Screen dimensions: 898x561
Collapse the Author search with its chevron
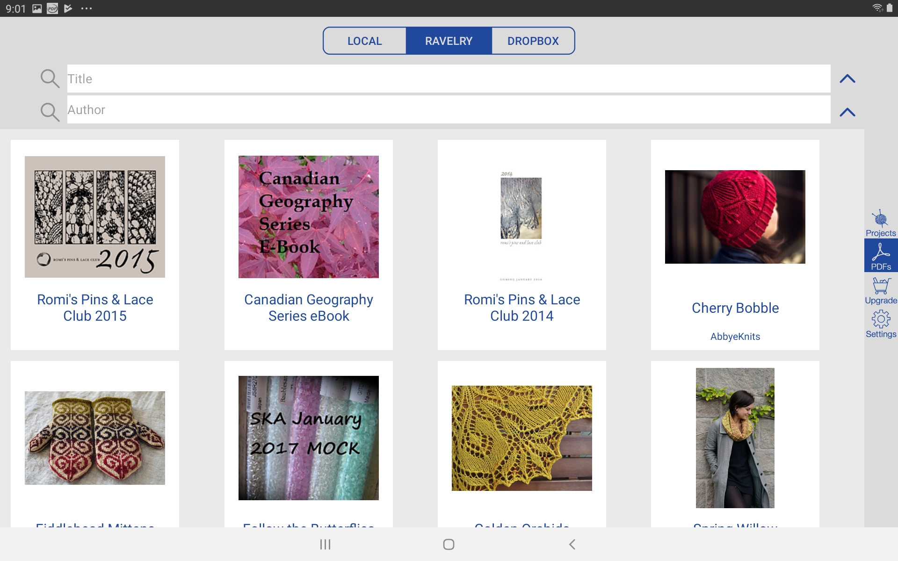[x=847, y=111]
